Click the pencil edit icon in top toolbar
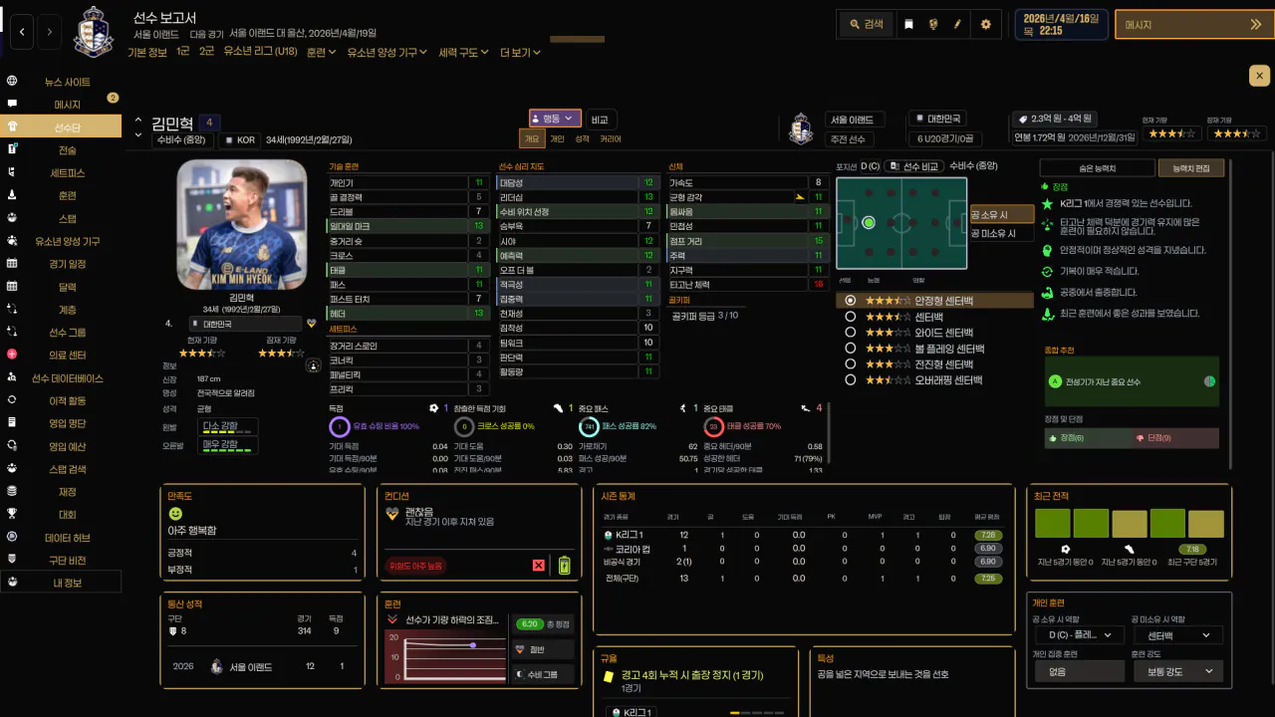The height and width of the screenshot is (717, 1275). click(958, 24)
